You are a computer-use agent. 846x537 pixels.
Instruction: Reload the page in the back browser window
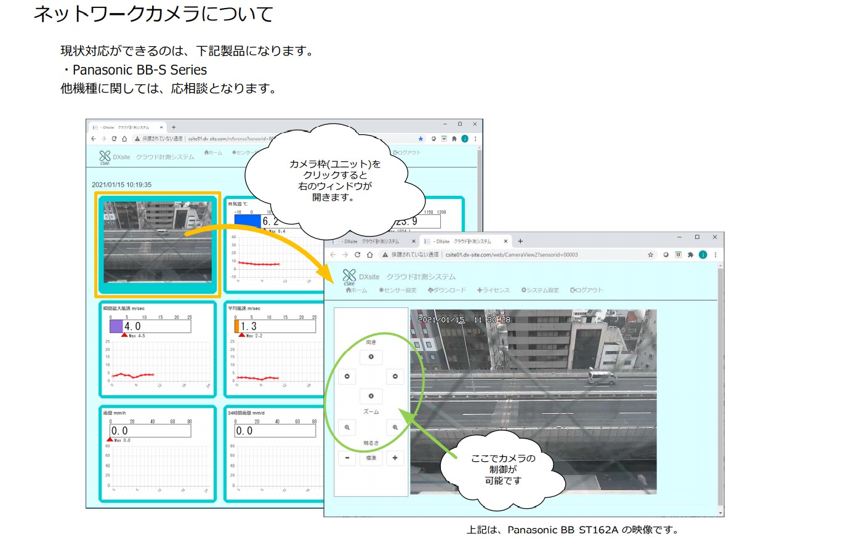114,139
